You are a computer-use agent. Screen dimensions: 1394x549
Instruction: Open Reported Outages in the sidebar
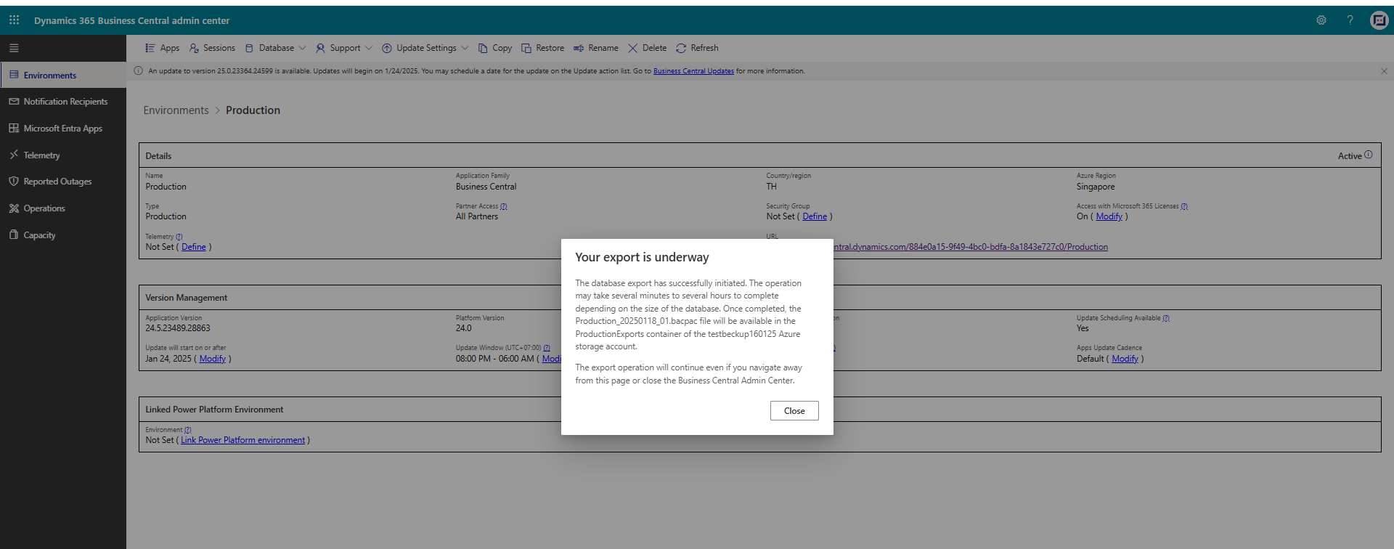[63, 182]
